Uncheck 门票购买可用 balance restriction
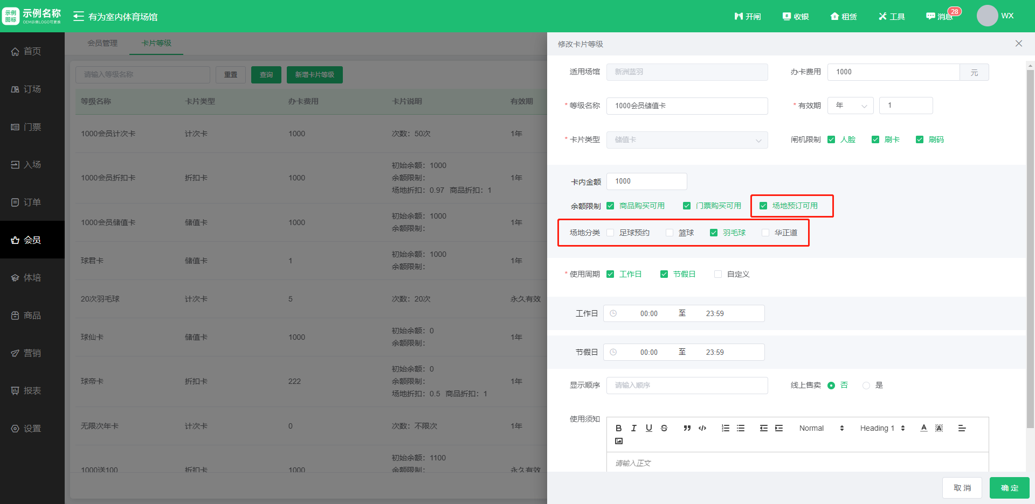 point(687,206)
